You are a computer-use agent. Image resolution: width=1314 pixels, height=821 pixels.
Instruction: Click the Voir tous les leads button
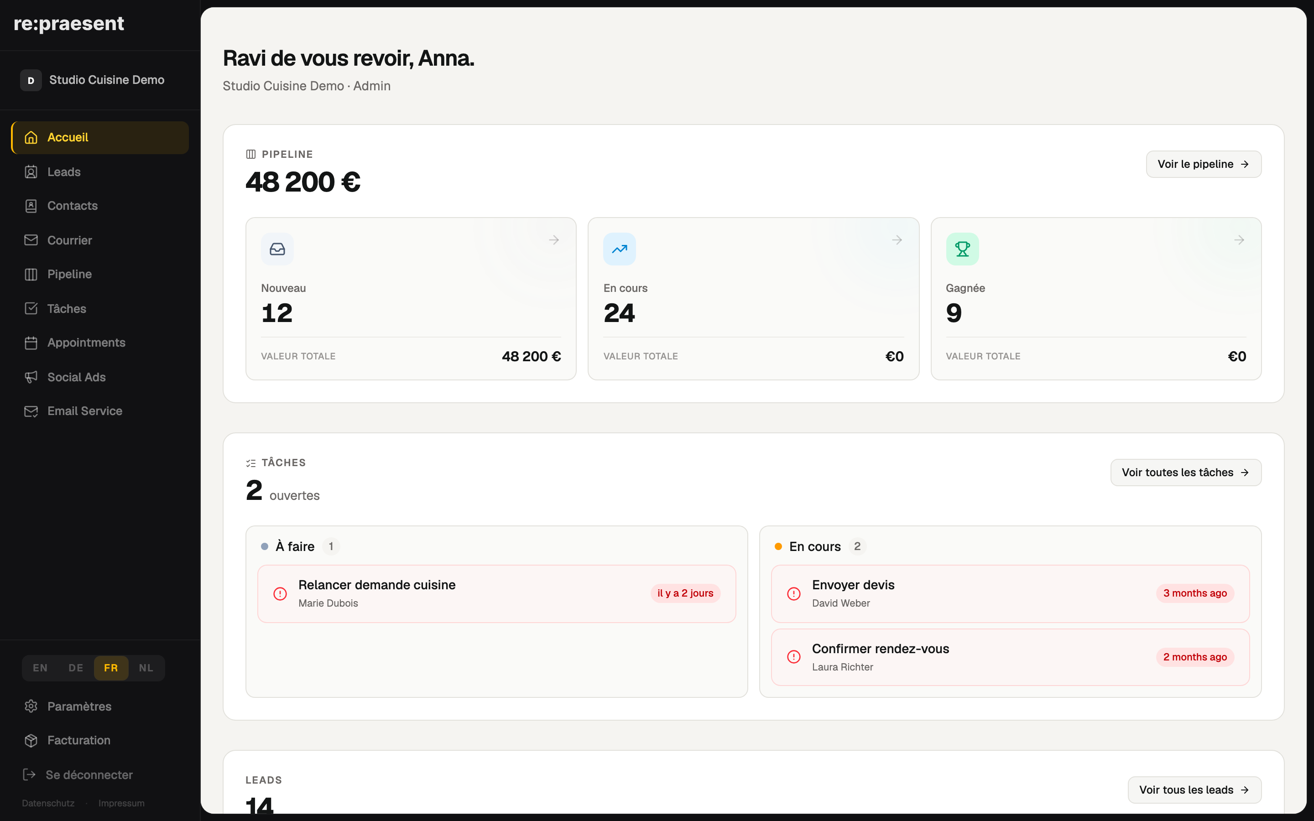click(x=1194, y=790)
